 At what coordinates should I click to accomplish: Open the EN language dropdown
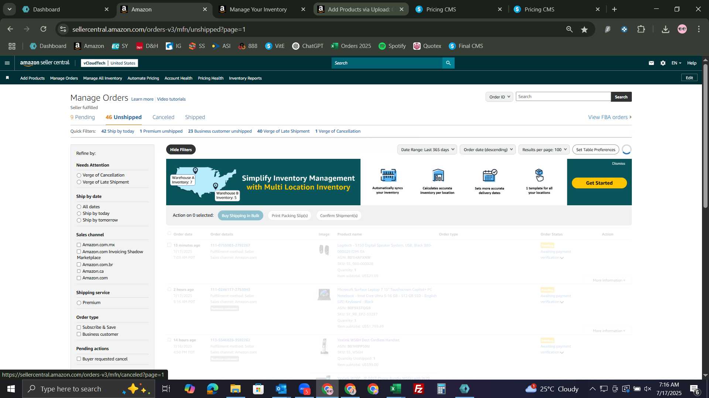click(x=676, y=63)
